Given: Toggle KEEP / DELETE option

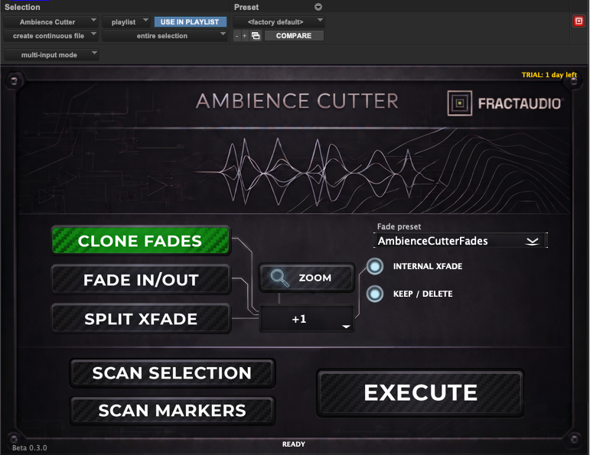Looking at the screenshot, I should [x=375, y=294].
